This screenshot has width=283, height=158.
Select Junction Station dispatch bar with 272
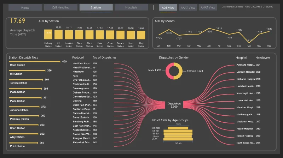[24, 107]
